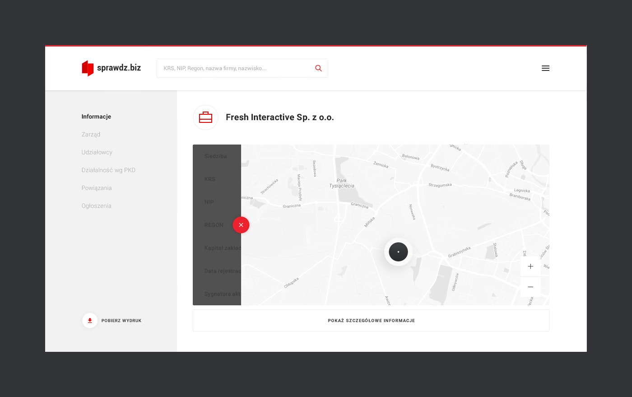Open Działalność wg PKD section

(x=108, y=170)
